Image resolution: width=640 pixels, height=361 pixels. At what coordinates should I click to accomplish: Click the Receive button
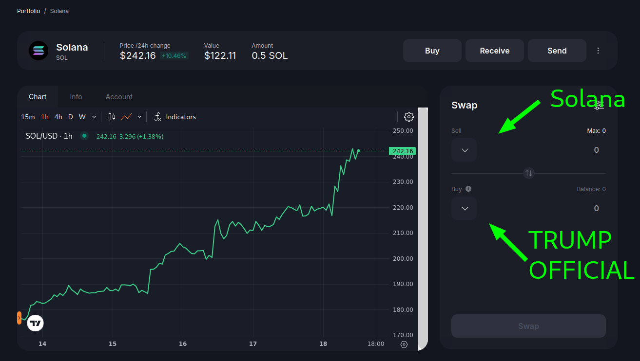coord(495,51)
